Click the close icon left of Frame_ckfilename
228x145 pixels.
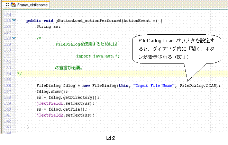[7, 5]
